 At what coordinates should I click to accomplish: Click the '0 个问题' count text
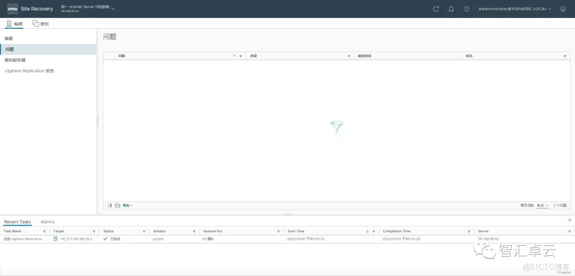pyautogui.click(x=560, y=206)
